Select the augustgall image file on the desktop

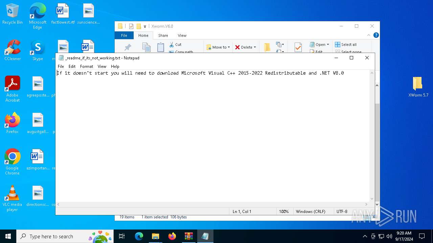click(38, 123)
